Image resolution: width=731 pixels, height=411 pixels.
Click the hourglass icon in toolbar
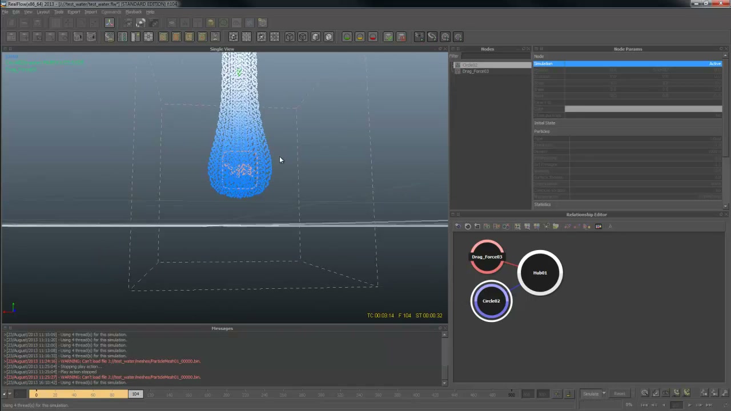tap(215, 37)
